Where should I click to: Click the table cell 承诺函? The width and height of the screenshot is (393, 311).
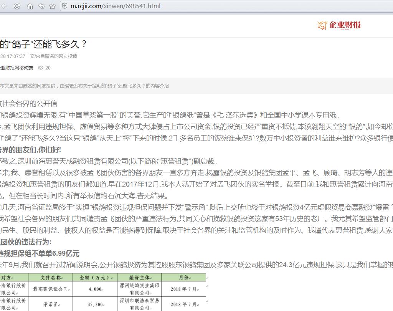tap(50, 304)
